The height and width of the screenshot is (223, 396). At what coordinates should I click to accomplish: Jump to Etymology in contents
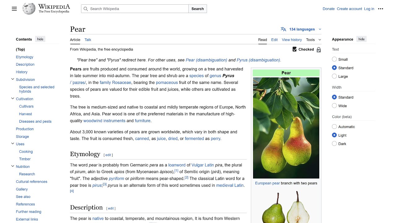[24, 57]
